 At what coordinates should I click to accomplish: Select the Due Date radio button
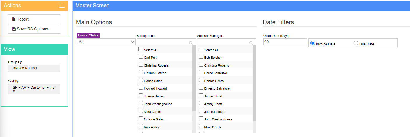[356, 43]
